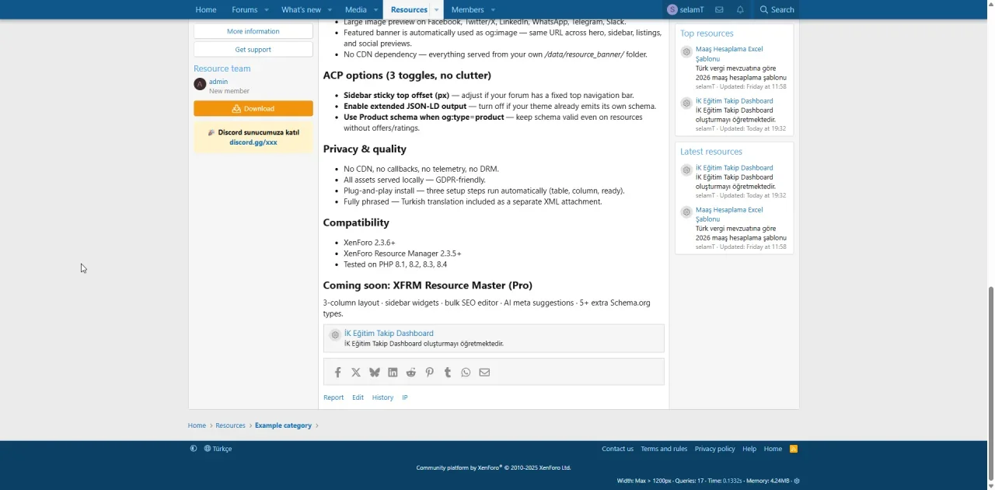Share the resource on Facebook
Viewport: 995px width, 490px height.
pyautogui.click(x=337, y=373)
